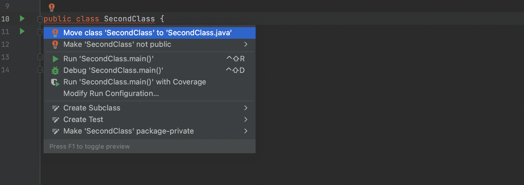Choose Create Subclass from the menu

pos(92,108)
